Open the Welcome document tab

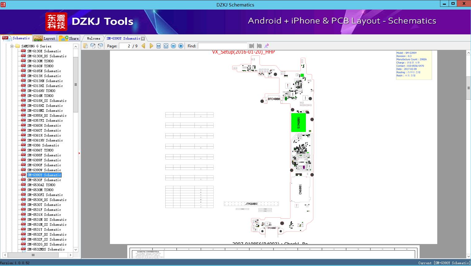[94, 38]
